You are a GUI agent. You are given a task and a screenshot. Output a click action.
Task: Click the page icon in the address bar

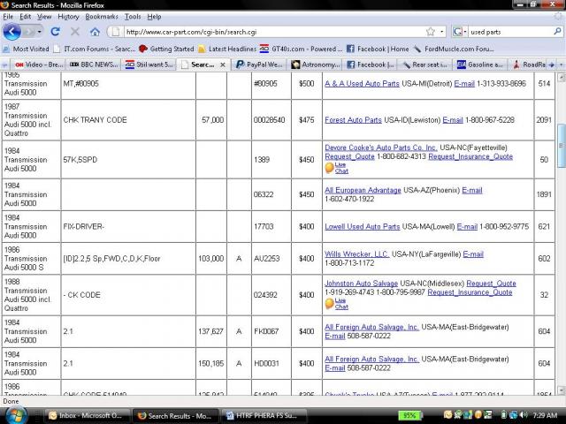(116, 32)
